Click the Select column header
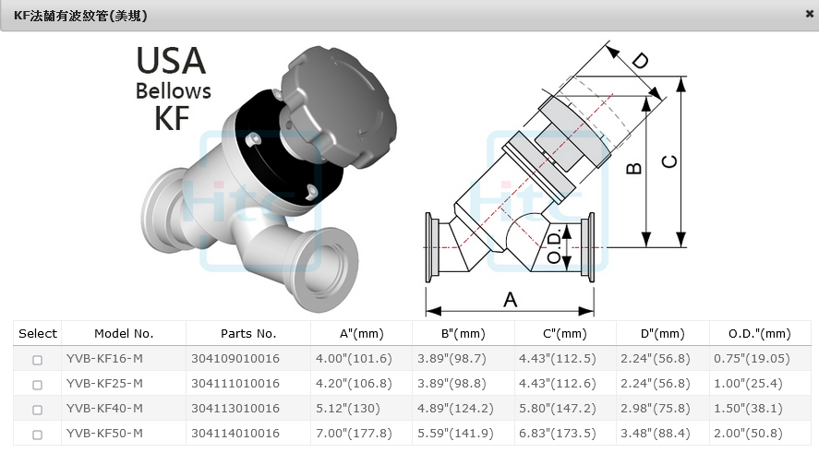The image size is (819, 453). click(38, 333)
